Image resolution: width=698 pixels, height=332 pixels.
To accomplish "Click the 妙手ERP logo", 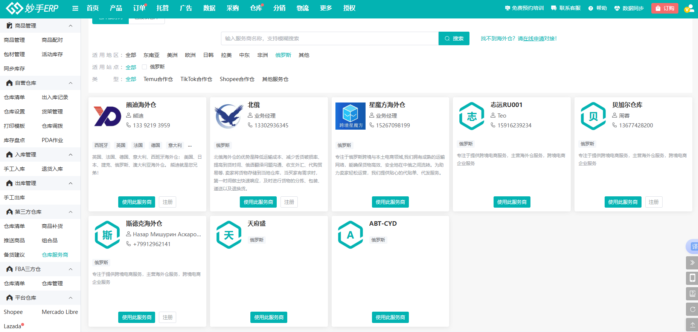I will [x=32, y=8].
